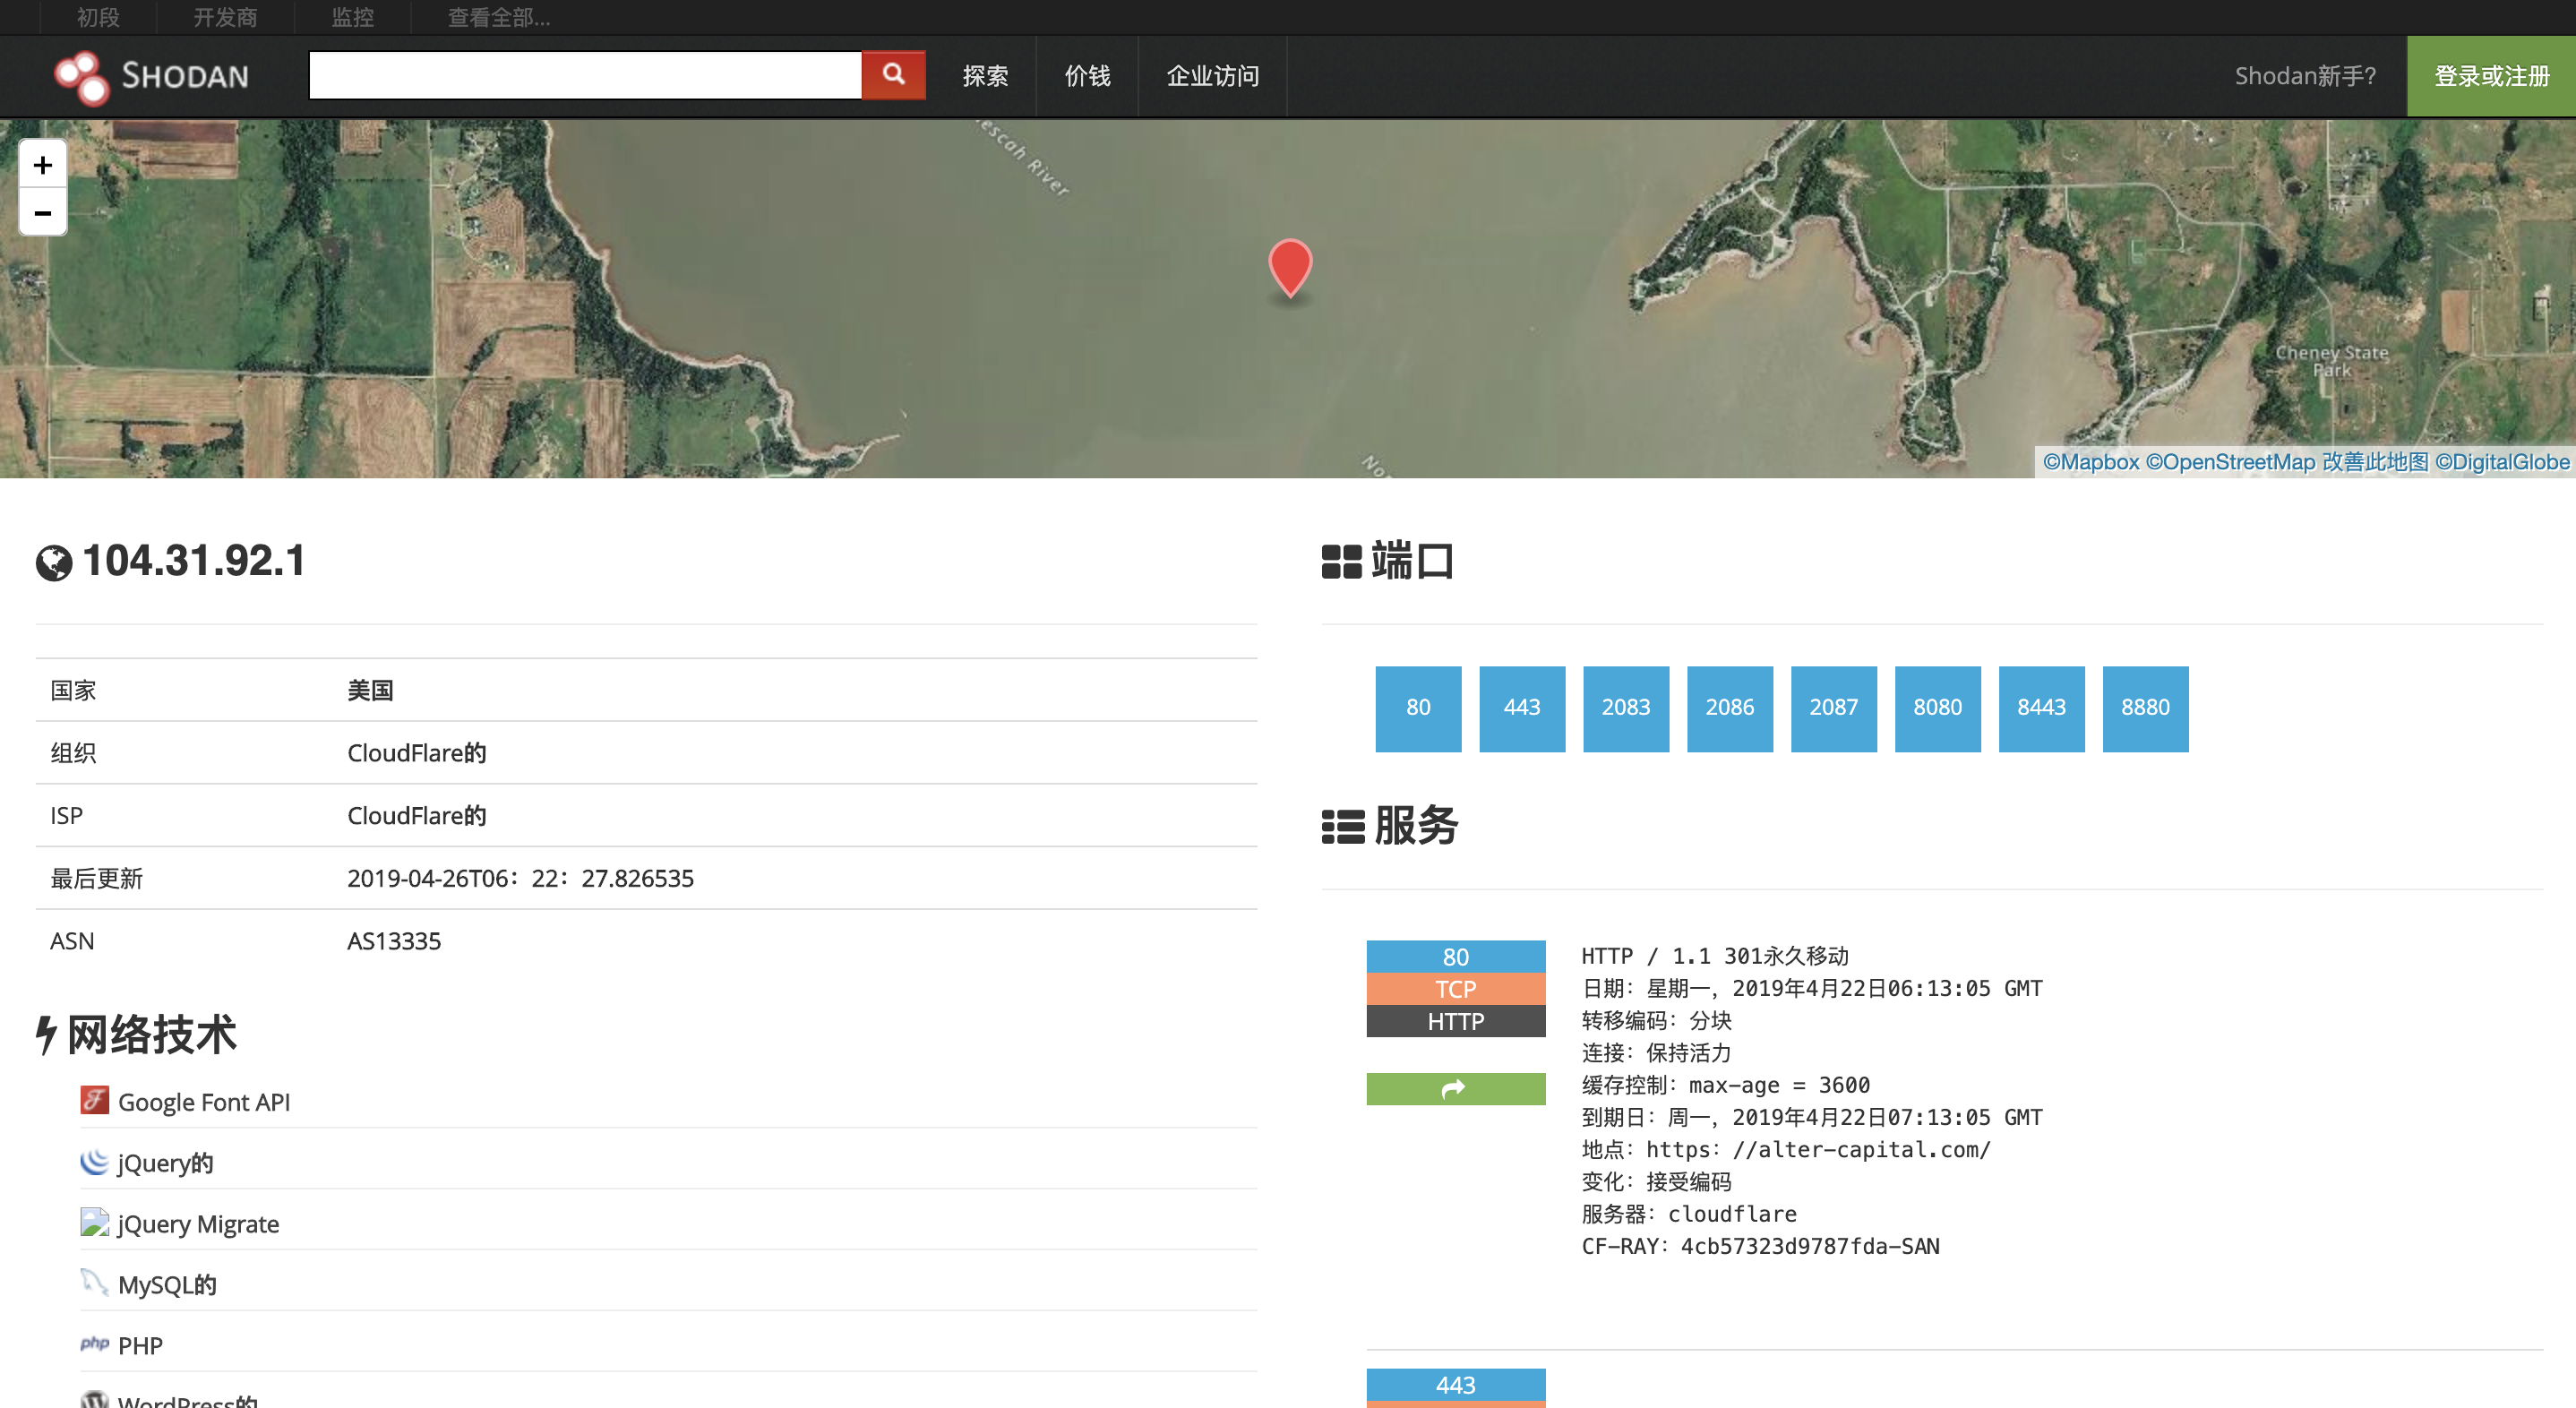Click the list icon beside 服务
The image size is (2576, 1408).
(x=1343, y=827)
